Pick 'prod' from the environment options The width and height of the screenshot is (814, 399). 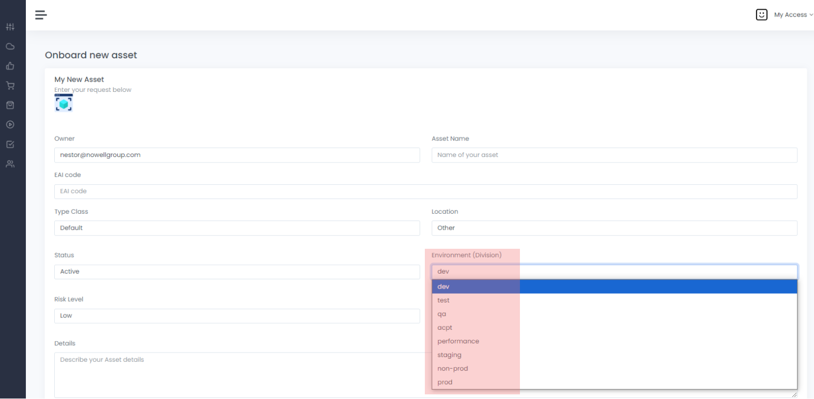pos(445,382)
